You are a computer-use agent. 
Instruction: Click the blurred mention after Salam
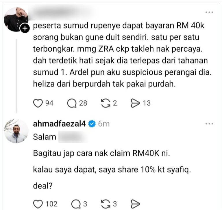pos(73,137)
